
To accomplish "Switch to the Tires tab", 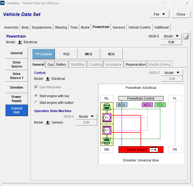I will click(74, 27).
